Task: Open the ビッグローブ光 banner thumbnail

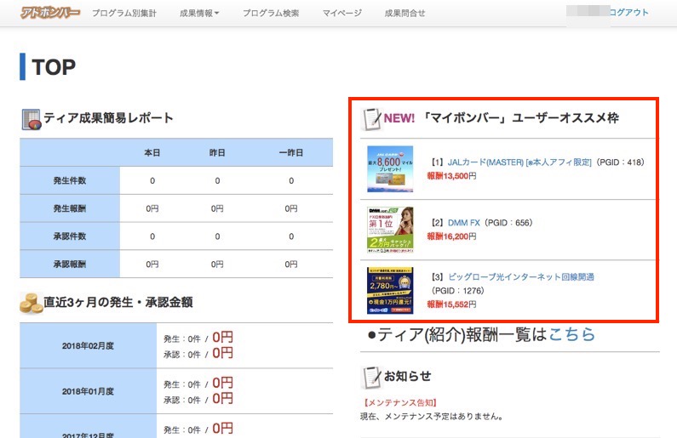Action: click(390, 291)
